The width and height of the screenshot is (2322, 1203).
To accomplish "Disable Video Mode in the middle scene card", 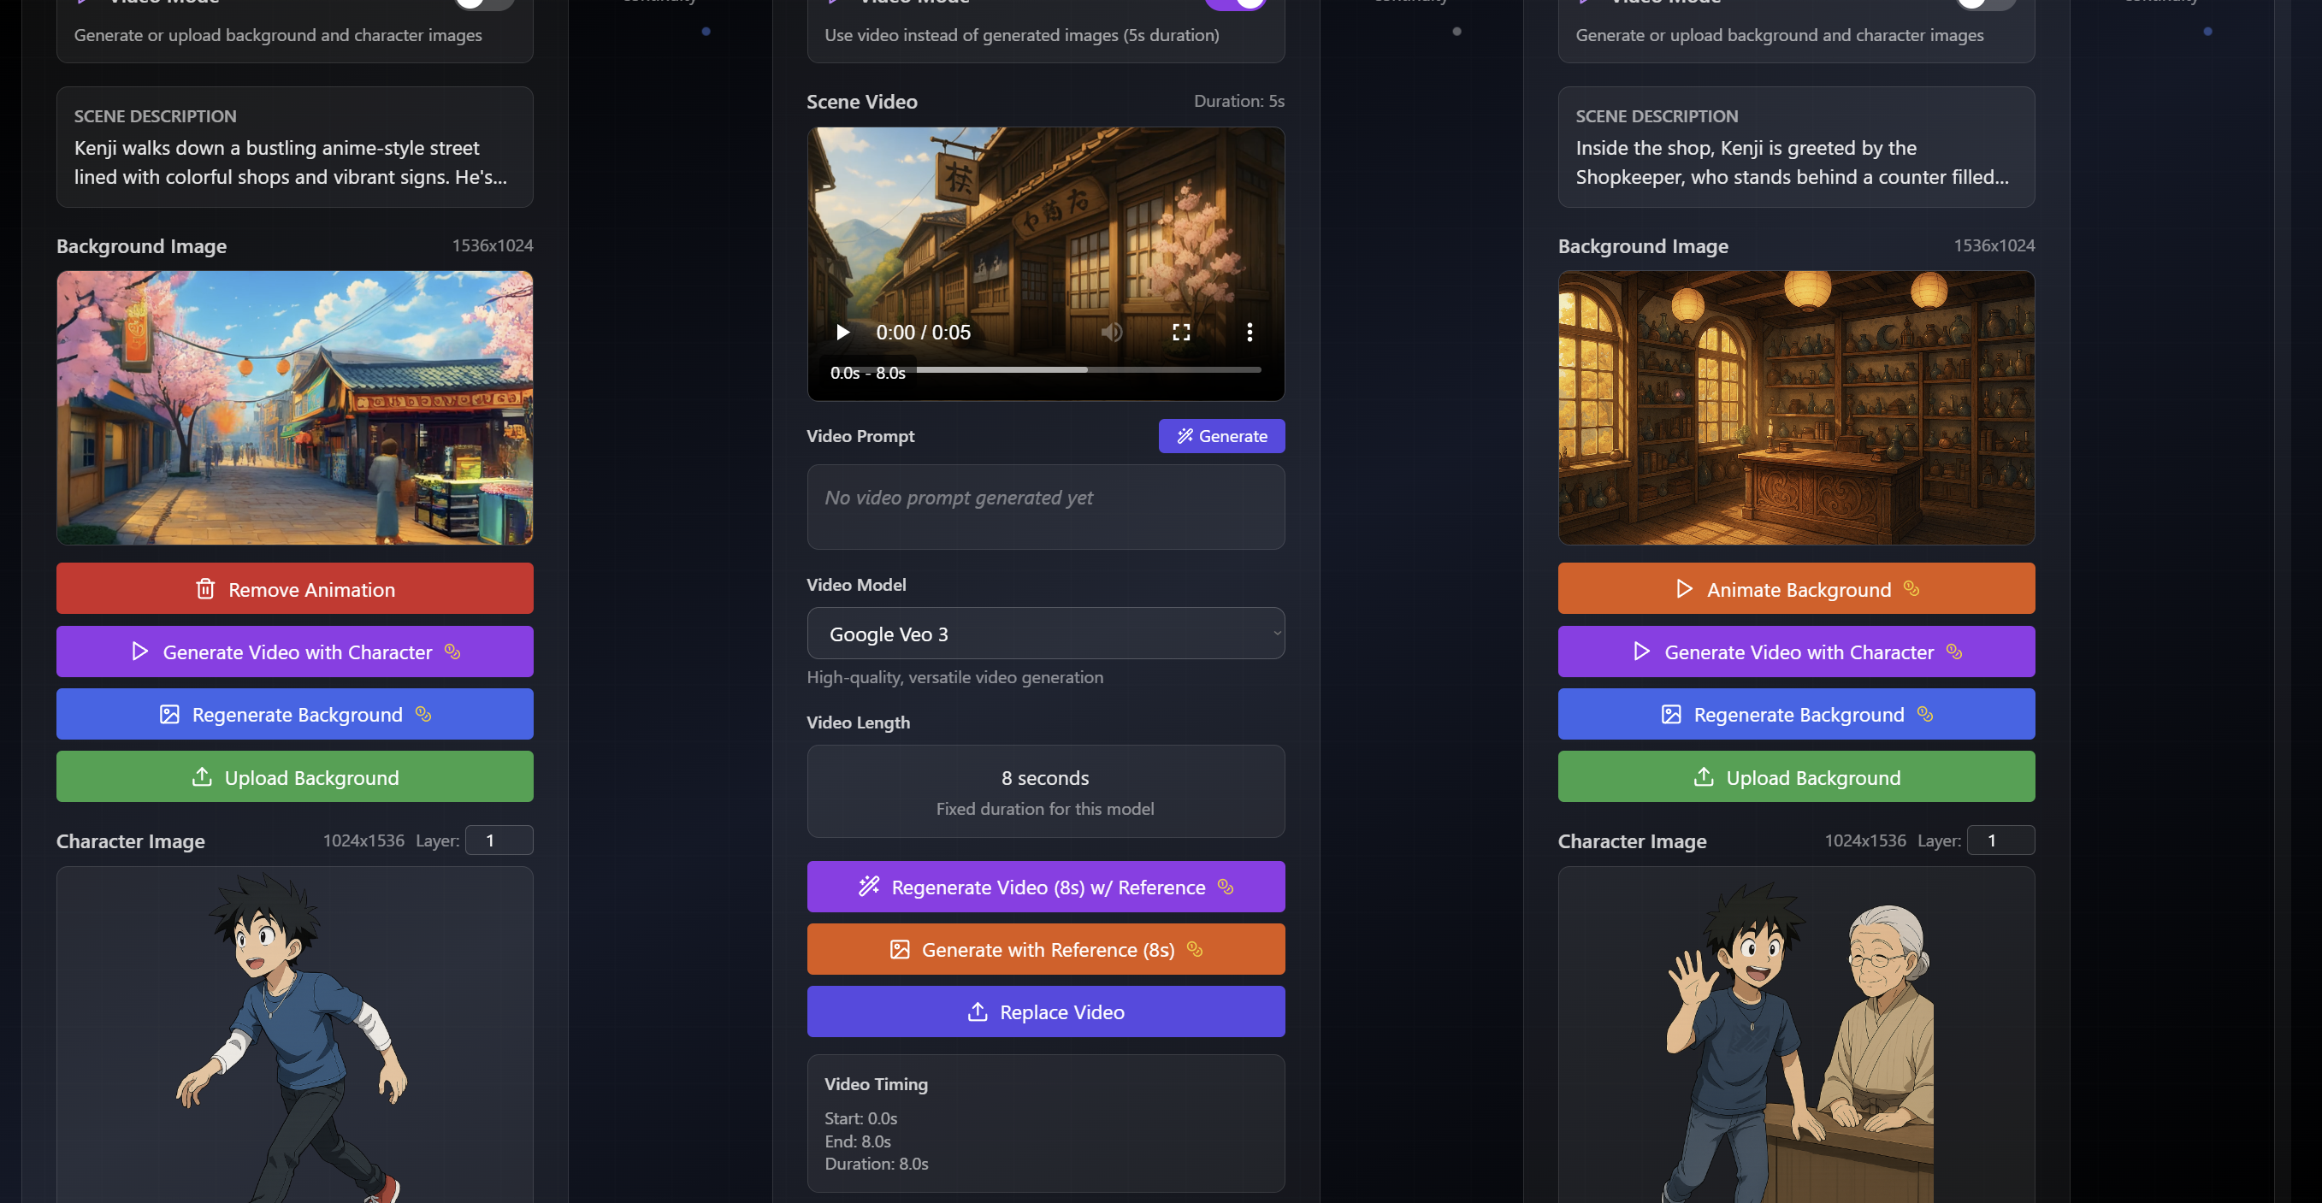I will click(1235, 3).
